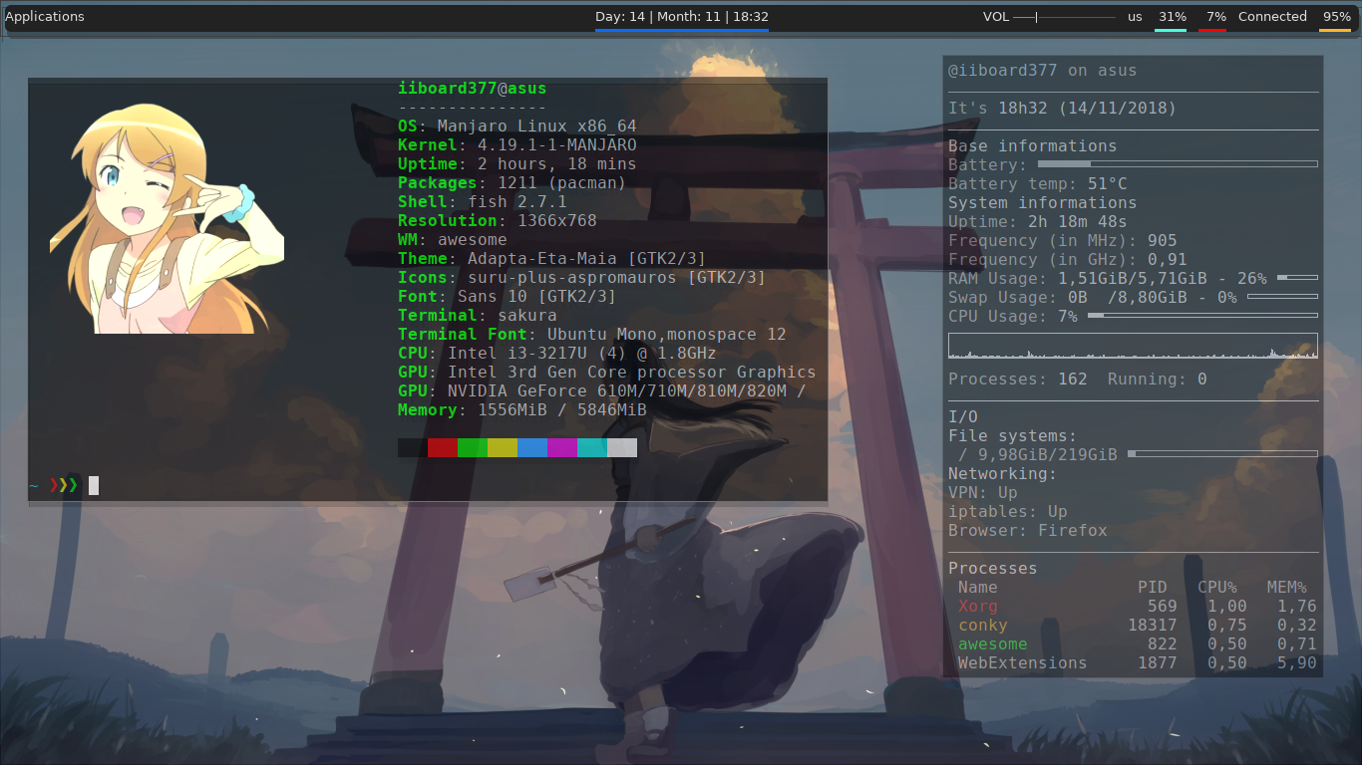Click the date and time widget
This screenshot has width=1362, height=765.
click(x=682, y=17)
